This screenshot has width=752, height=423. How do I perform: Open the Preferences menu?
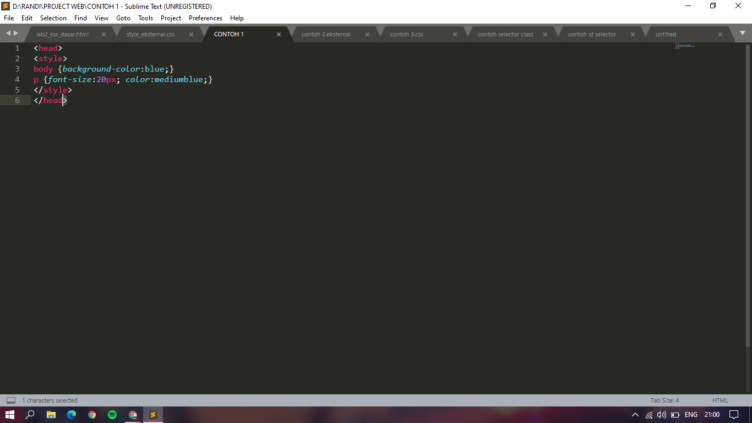coord(205,18)
